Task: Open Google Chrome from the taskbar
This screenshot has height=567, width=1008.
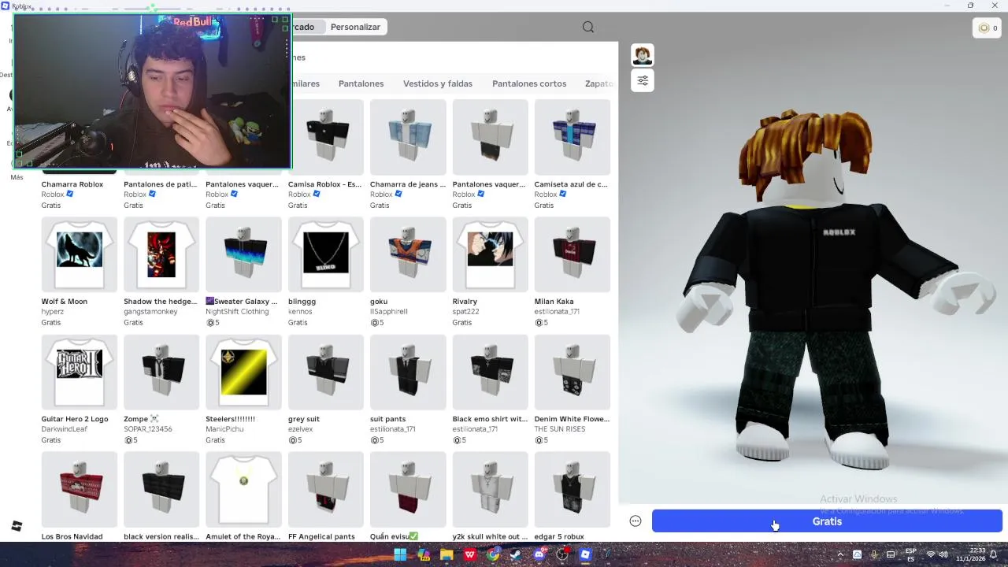Action: click(493, 554)
